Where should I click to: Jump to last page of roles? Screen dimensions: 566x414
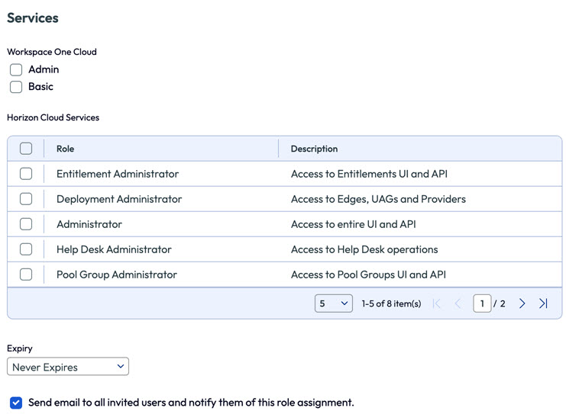[x=543, y=303]
